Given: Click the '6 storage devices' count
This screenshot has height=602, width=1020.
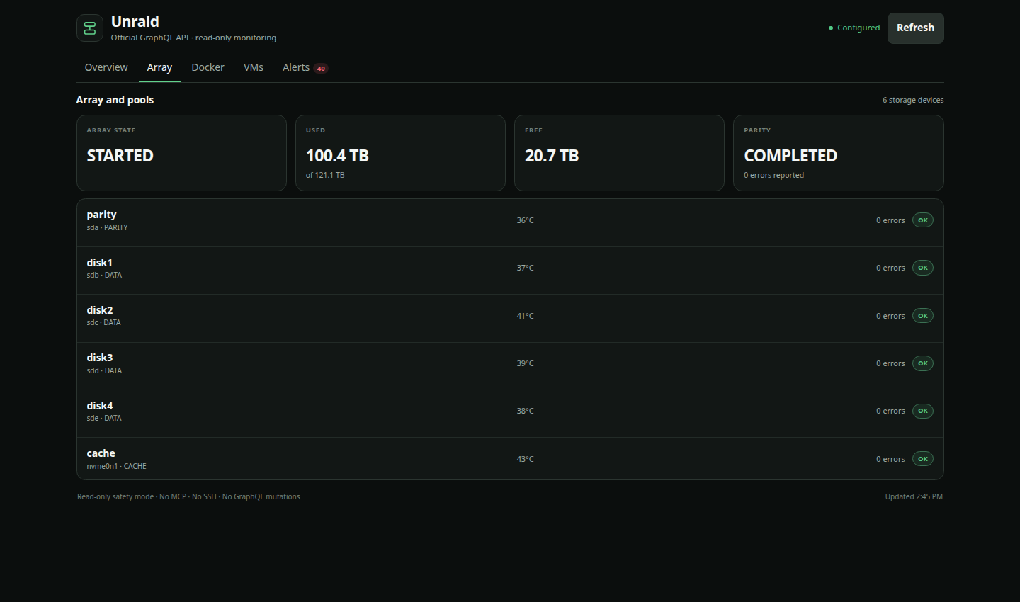Looking at the screenshot, I should (913, 100).
